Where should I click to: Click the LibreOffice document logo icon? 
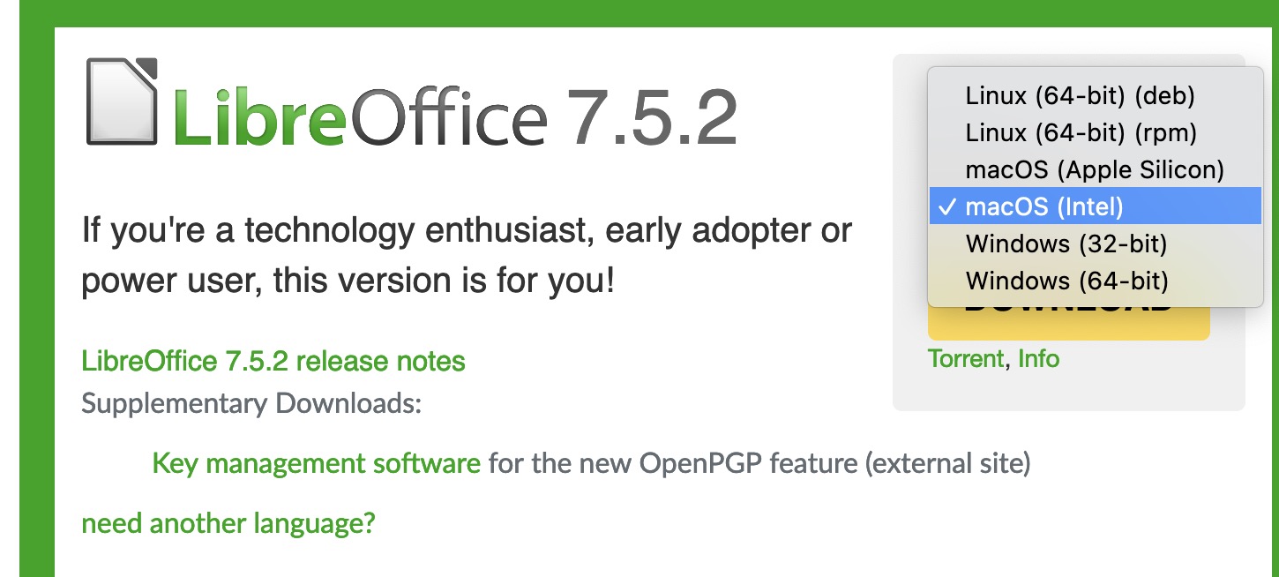tap(122, 101)
